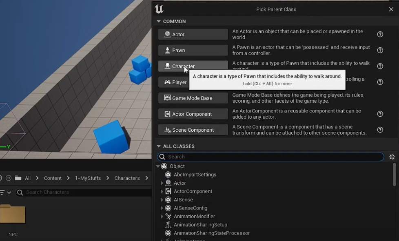This screenshot has height=241, width=399.
Task: Open help for Player Controller class
Action: [x=380, y=82]
